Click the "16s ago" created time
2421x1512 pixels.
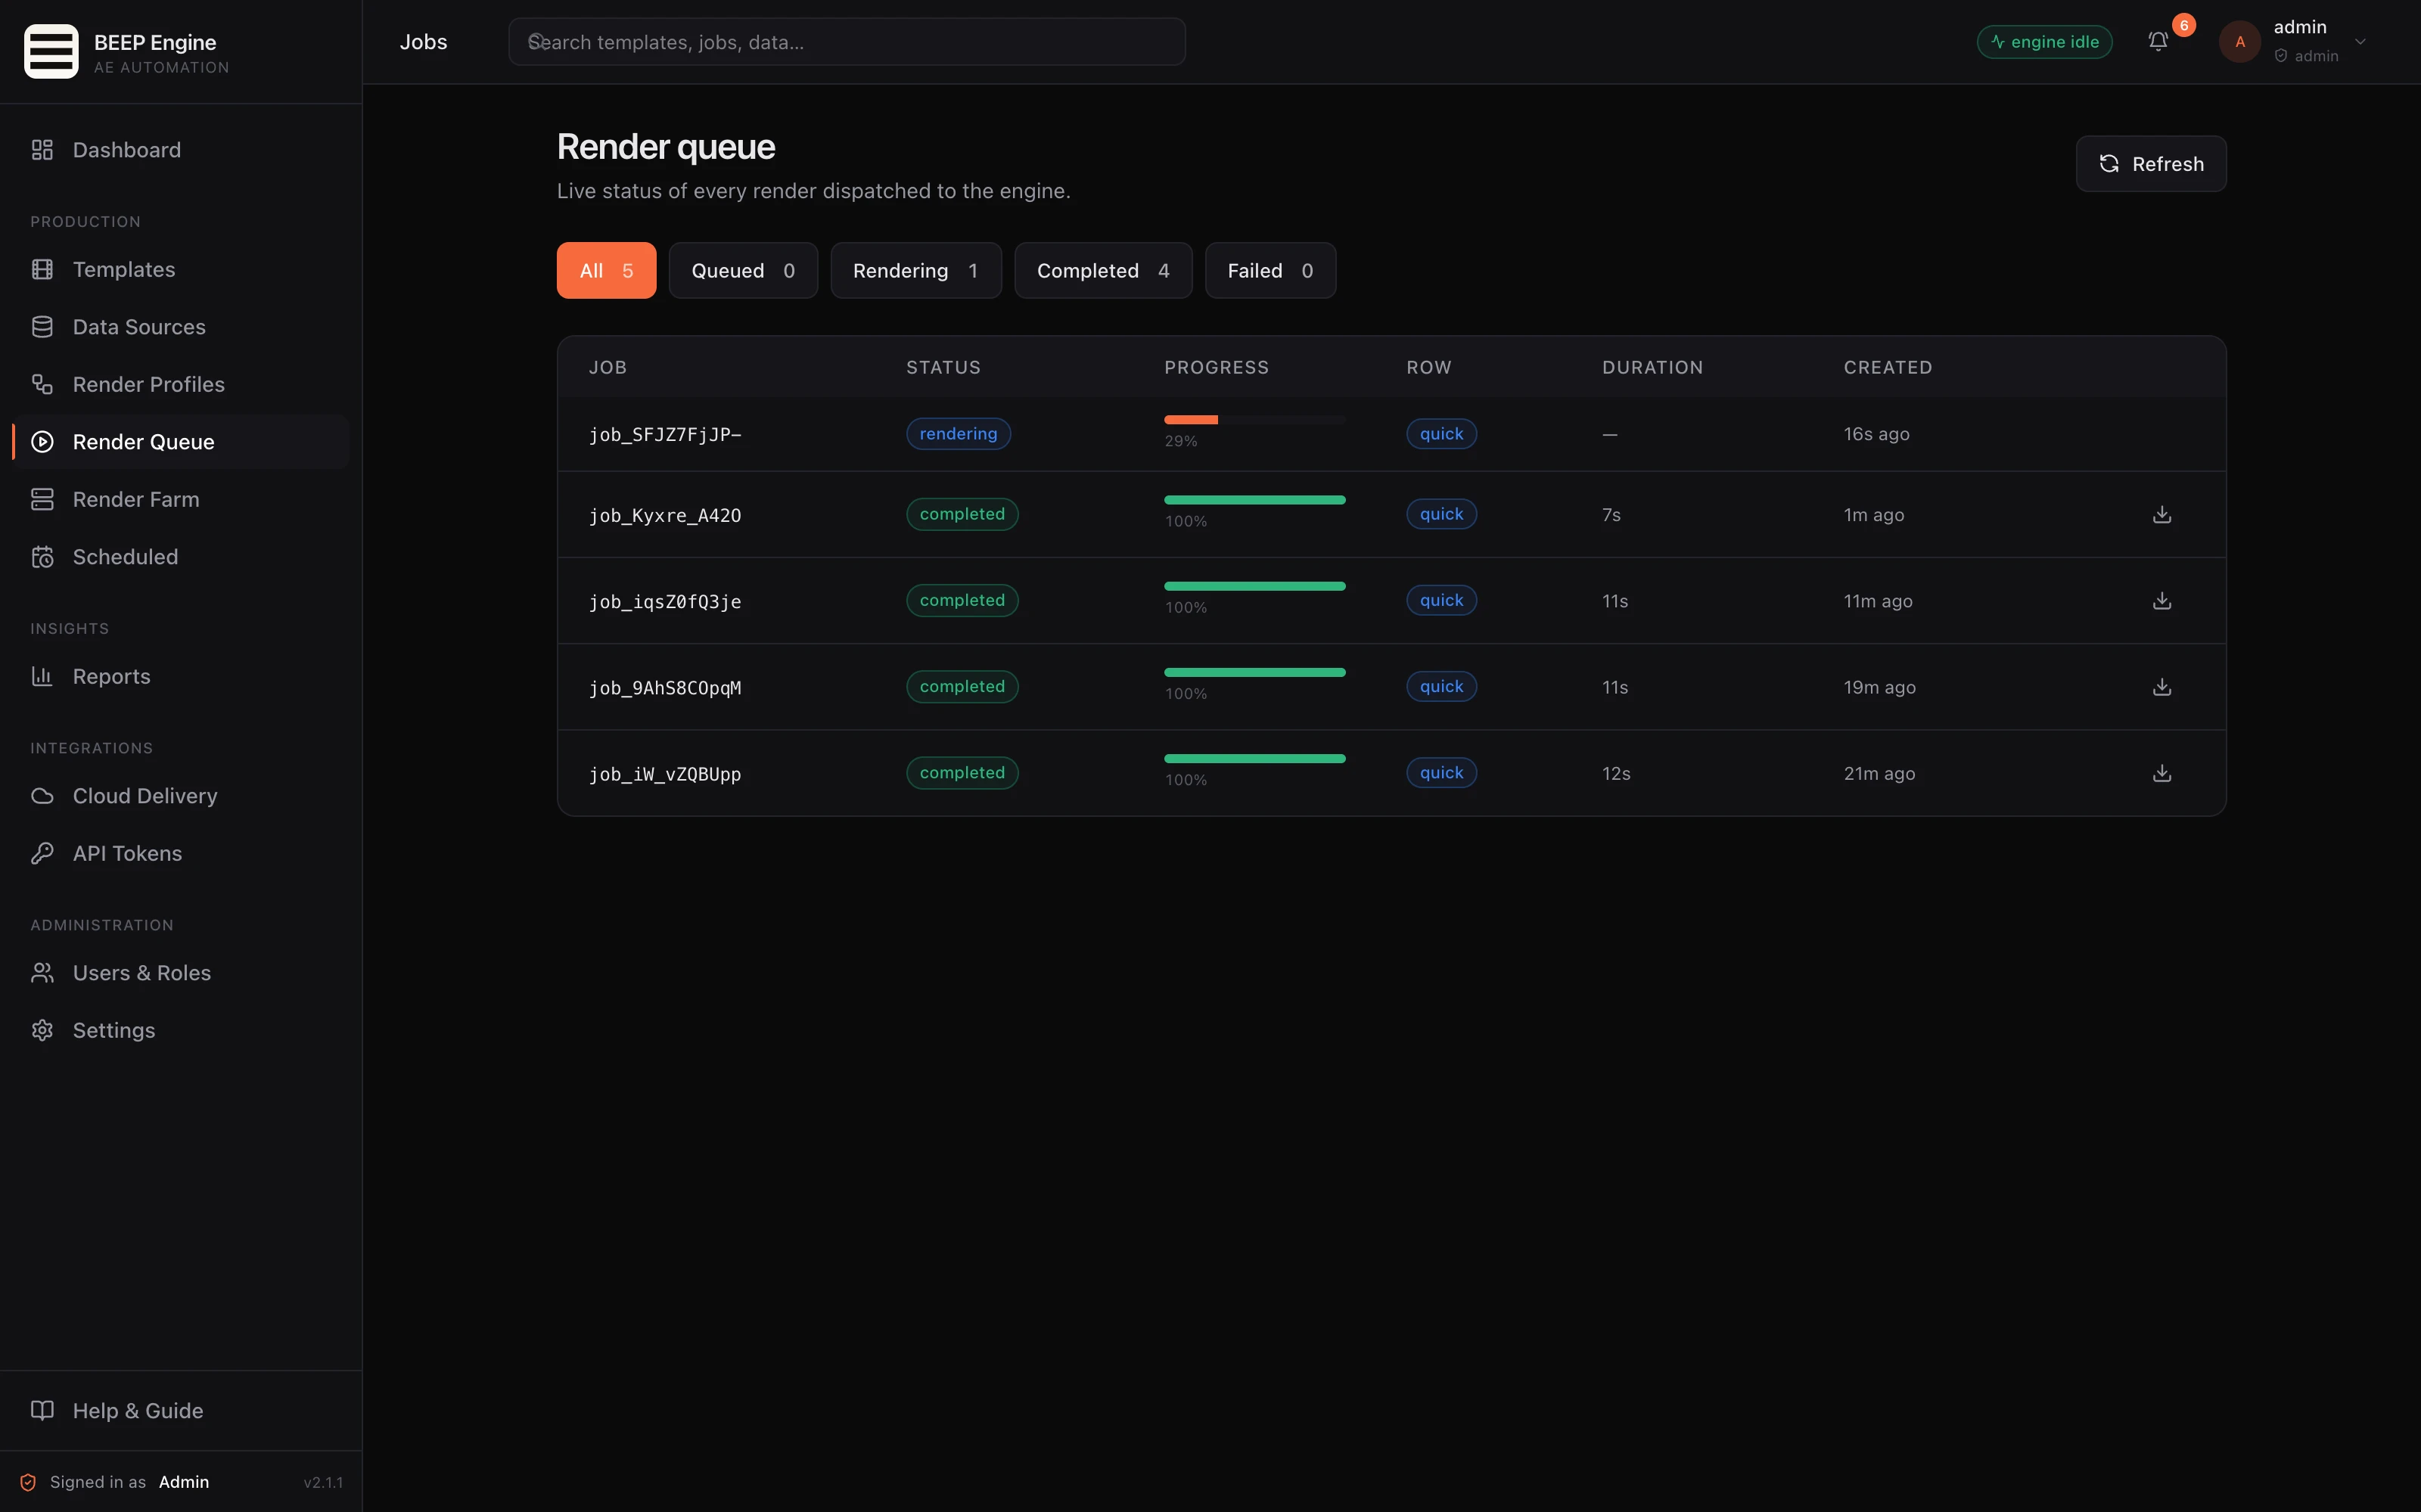[x=1876, y=434]
